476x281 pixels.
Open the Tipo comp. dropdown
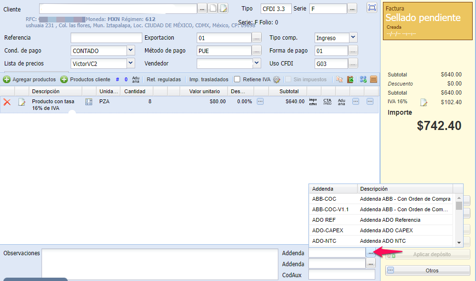pos(353,37)
